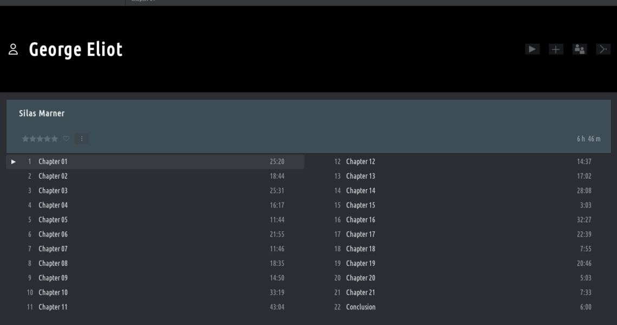Click the artist person icon
The height and width of the screenshot is (325, 617).
(x=14, y=50)
